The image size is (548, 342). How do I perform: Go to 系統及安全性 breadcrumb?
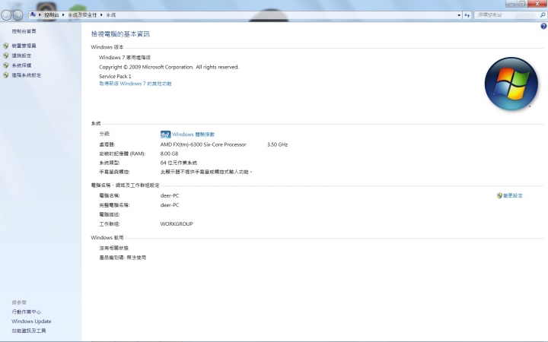(x=82, y=15)
